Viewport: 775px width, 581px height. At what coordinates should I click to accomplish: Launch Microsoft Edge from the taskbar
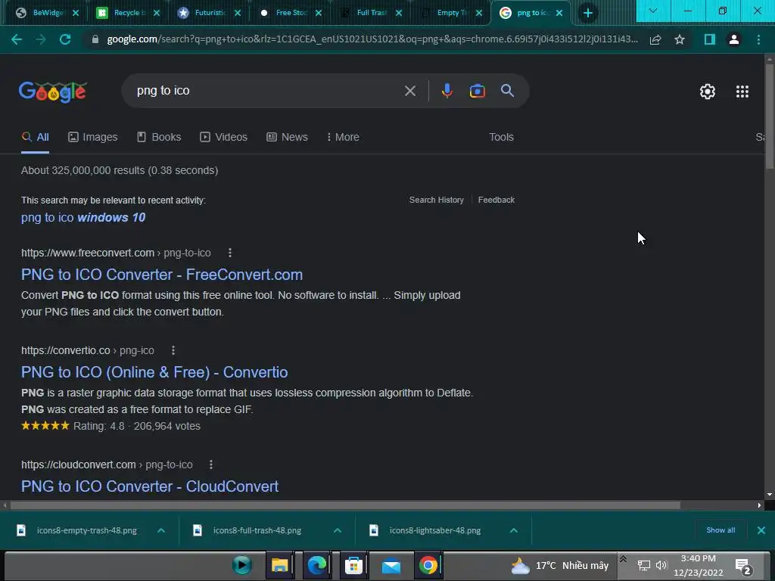pyautogui.click(x=317, y=564)
